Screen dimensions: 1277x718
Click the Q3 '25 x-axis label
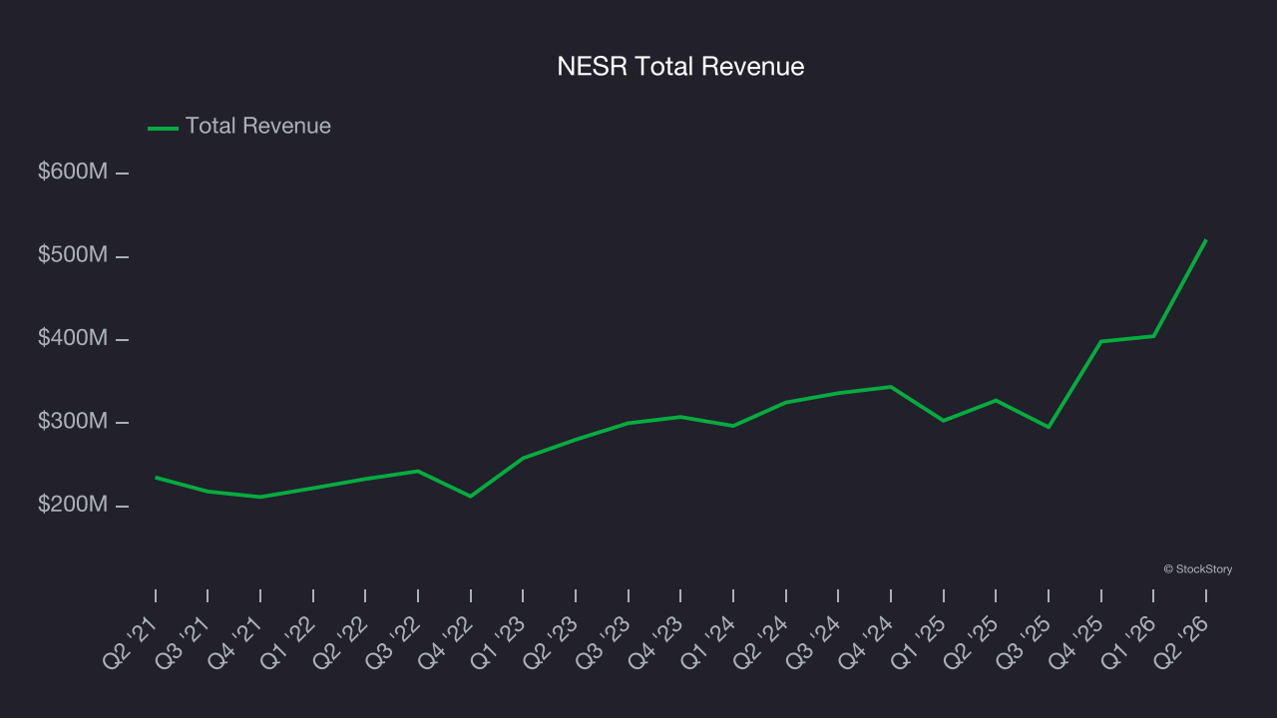[1026, 641]
